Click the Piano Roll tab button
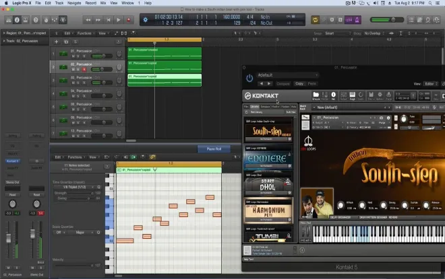This screenshot has width=445, height=279. click(214, 149)
